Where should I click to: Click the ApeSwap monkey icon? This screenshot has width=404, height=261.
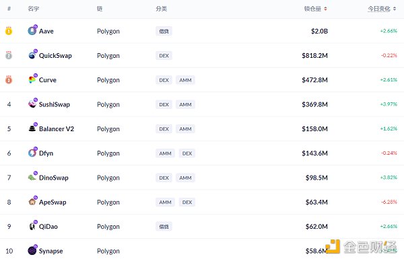32,202
